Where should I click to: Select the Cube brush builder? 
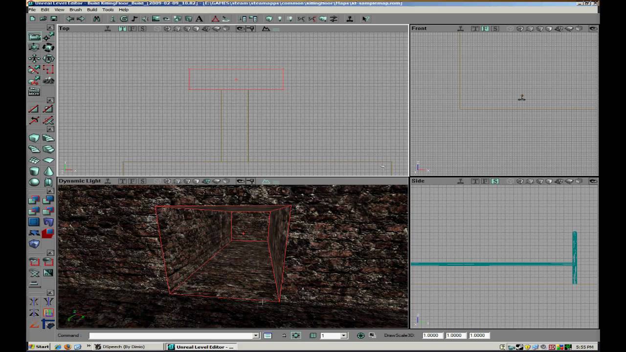34,138
